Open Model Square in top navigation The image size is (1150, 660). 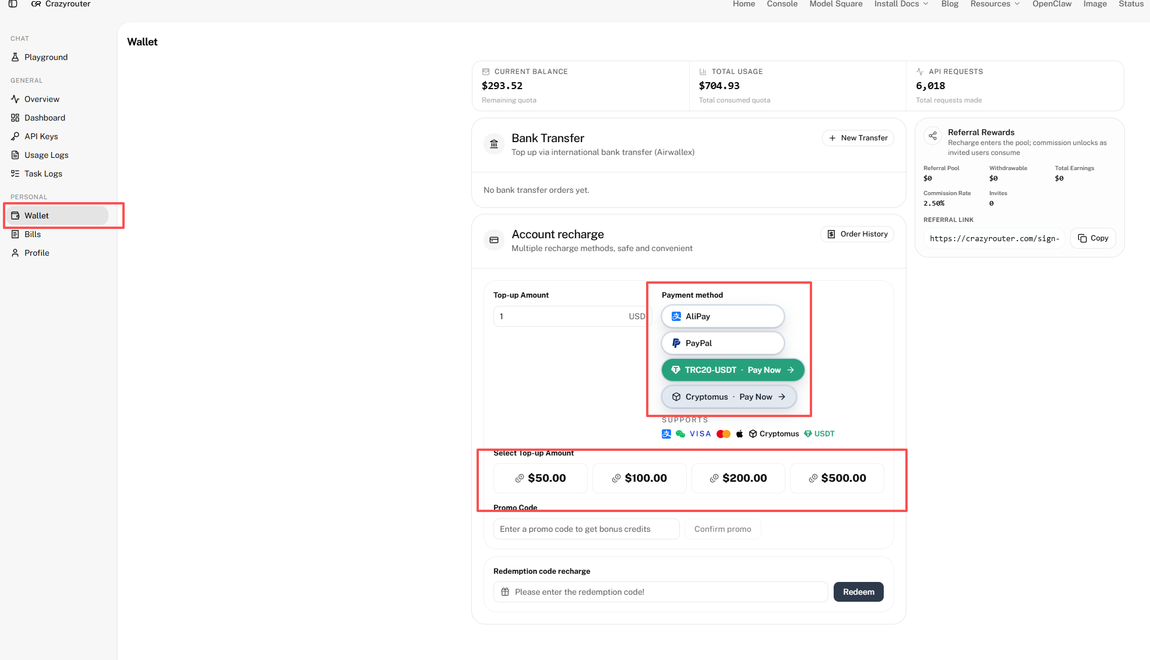(836, 4)
